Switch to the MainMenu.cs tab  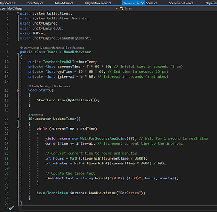(x=64, y=3)
